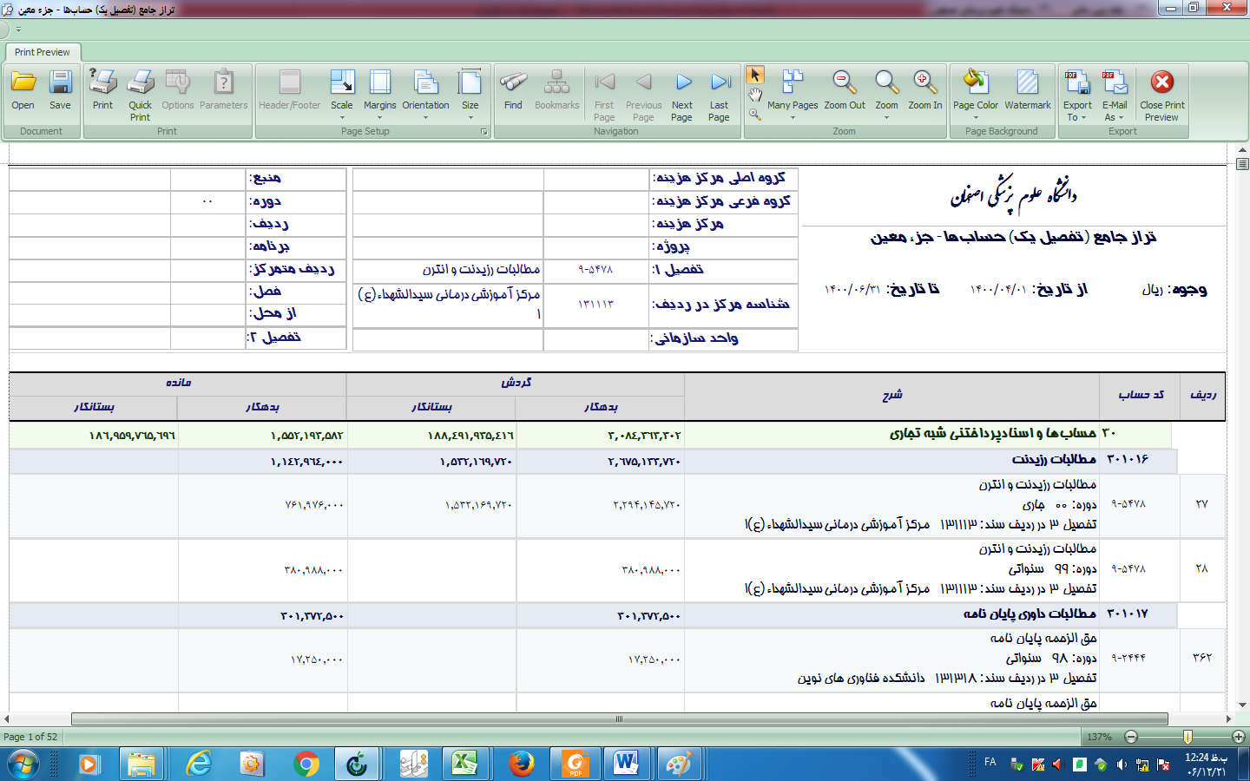Viewport: 1250px width, 781px height.
Task: Open Paint from the taskbar
Action: [x=679, y=765]
